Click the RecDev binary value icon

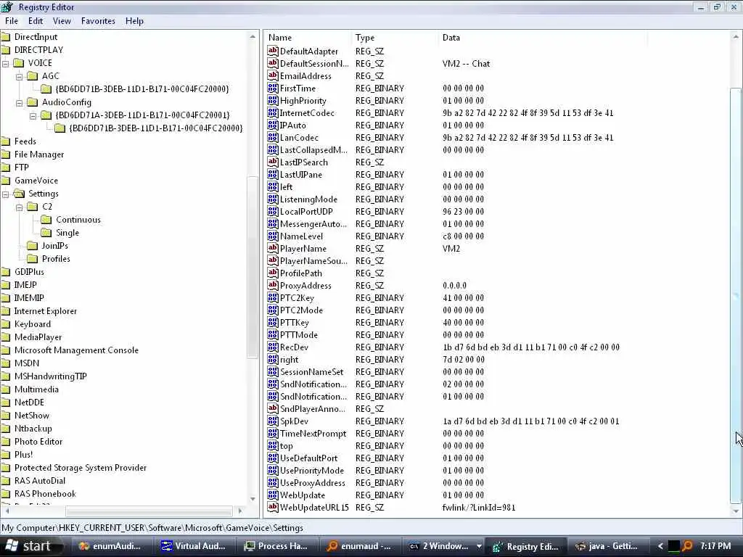(x=273, y=347)
